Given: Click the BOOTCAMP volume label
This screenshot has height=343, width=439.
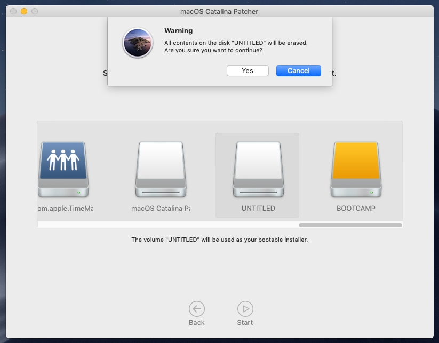Looking at the screenshot, I should tap(356, 209).
